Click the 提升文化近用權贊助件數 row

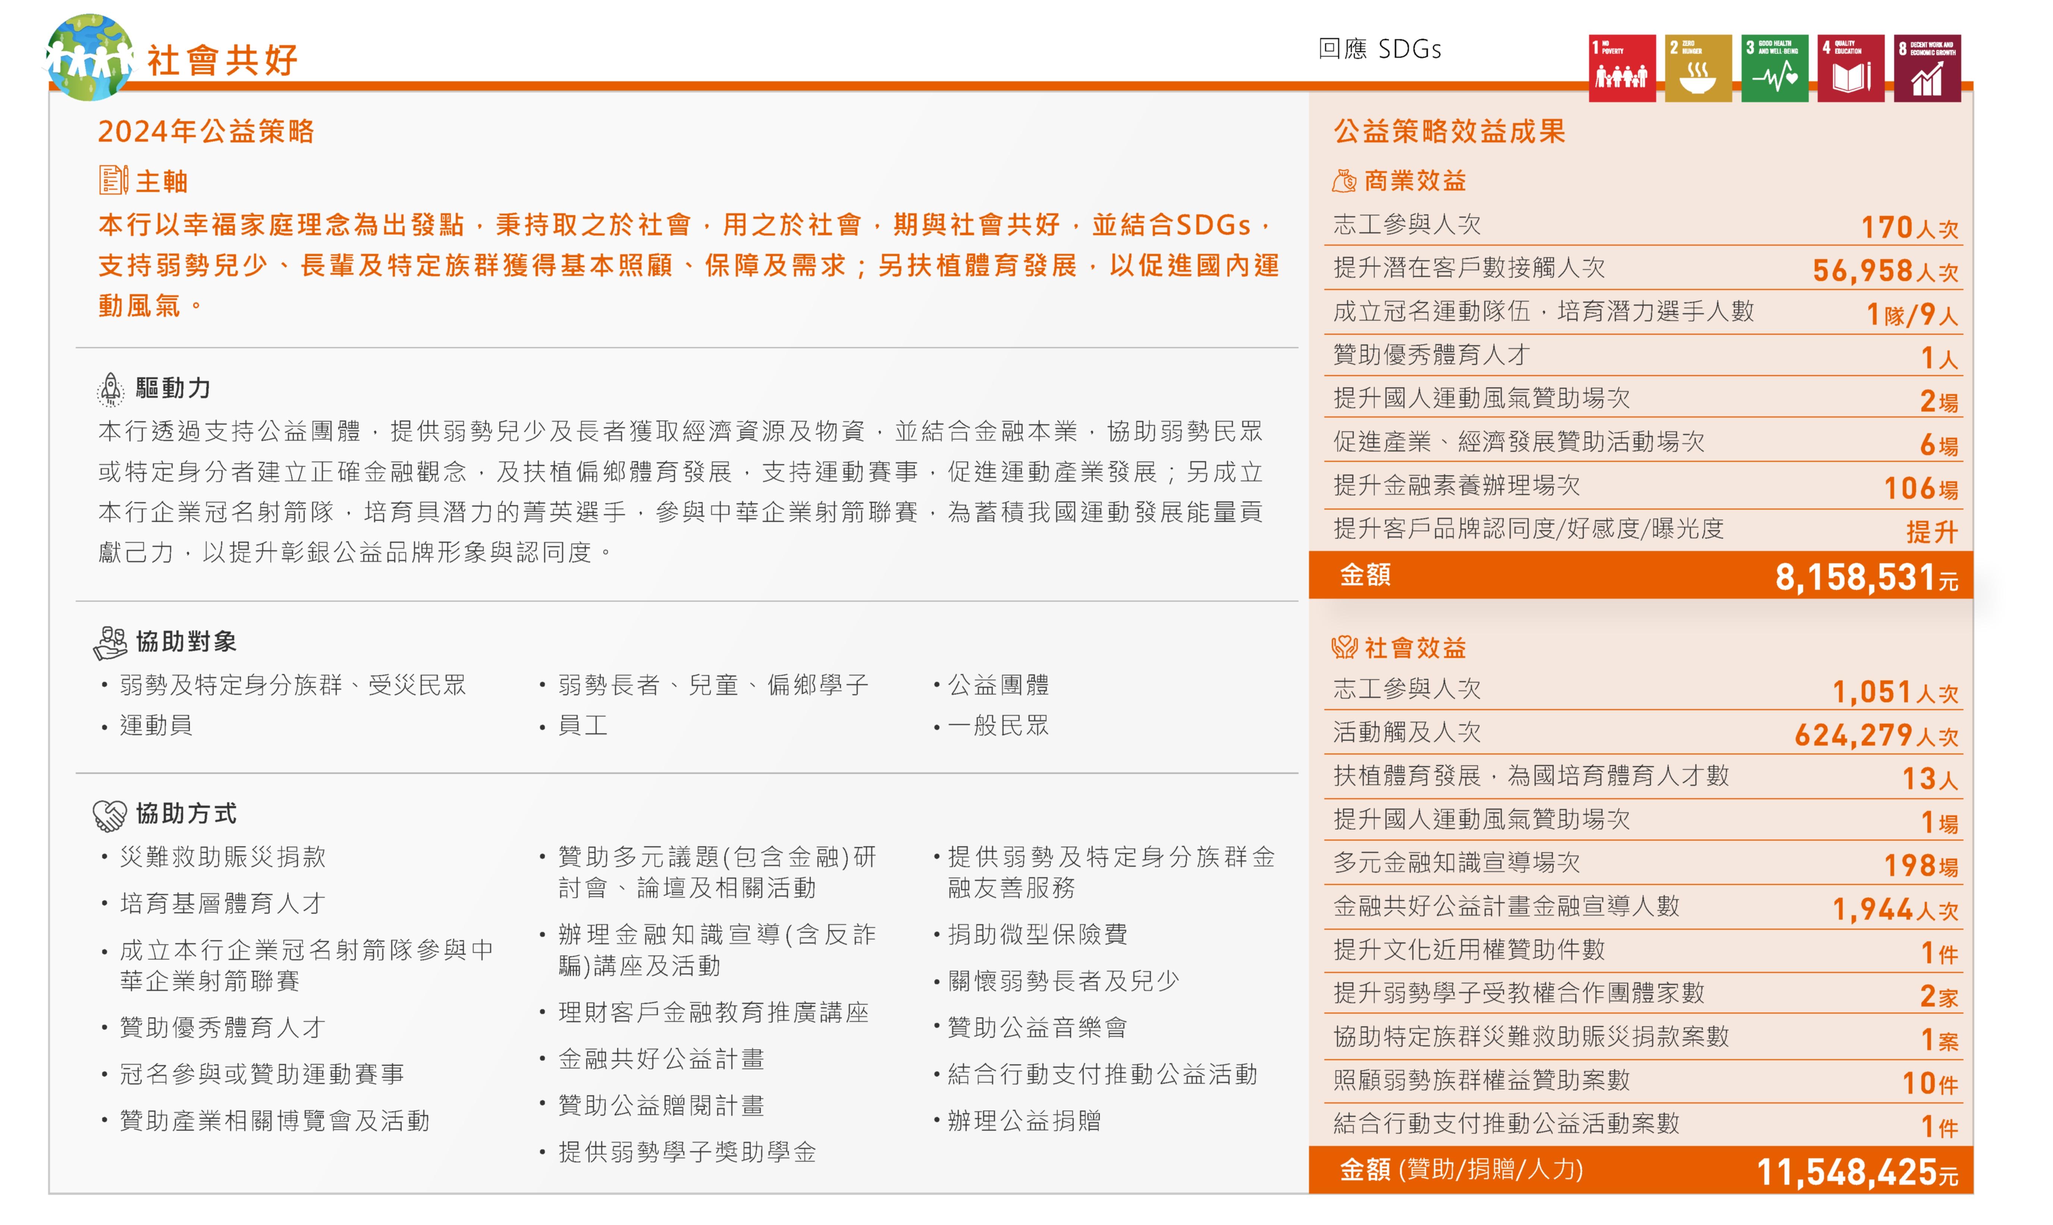[x=1644, y=950]
